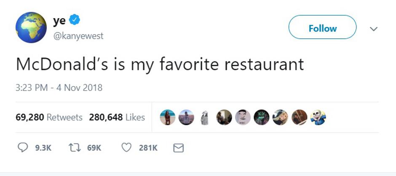Open the 69,280 Retweets list
Viewport: 396px width, 176px height.
[x=49, y=117]
